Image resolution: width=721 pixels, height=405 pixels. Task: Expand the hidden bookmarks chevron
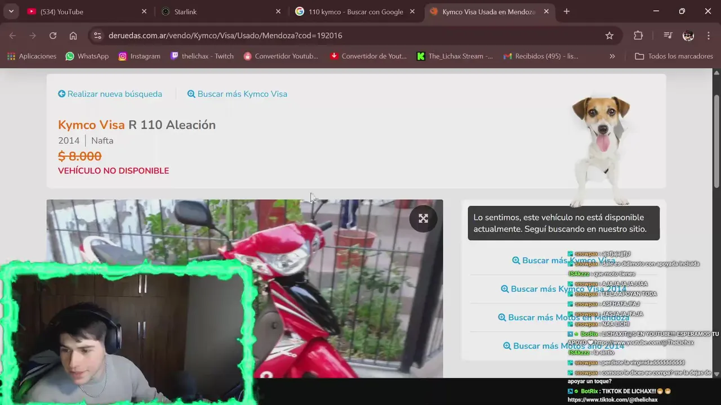click(x=612, y=56)
